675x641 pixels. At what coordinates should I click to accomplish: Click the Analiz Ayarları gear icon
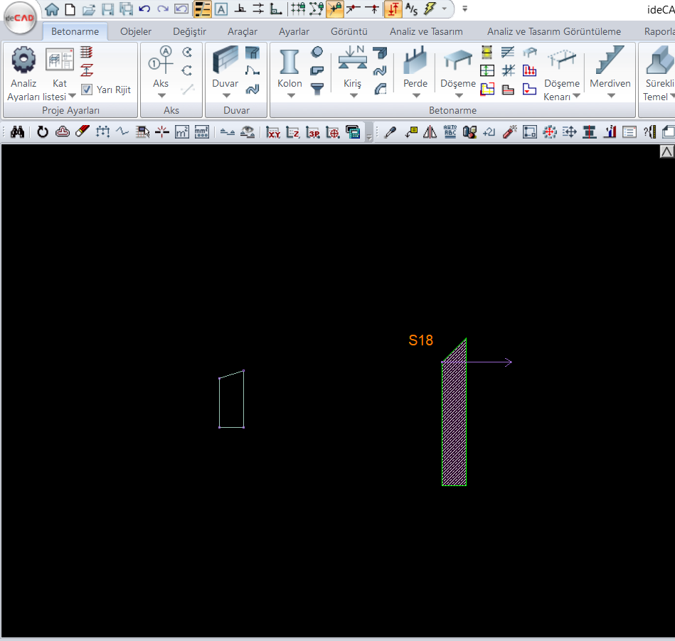point(23,60)
